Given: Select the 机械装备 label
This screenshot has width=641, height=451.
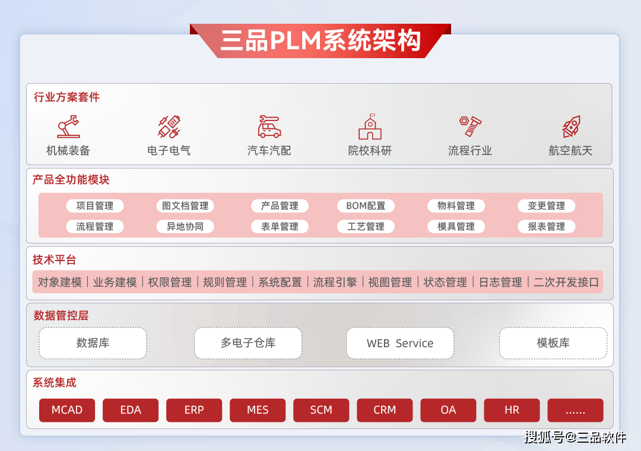Looking at the screenshot, I should (68, 151).
